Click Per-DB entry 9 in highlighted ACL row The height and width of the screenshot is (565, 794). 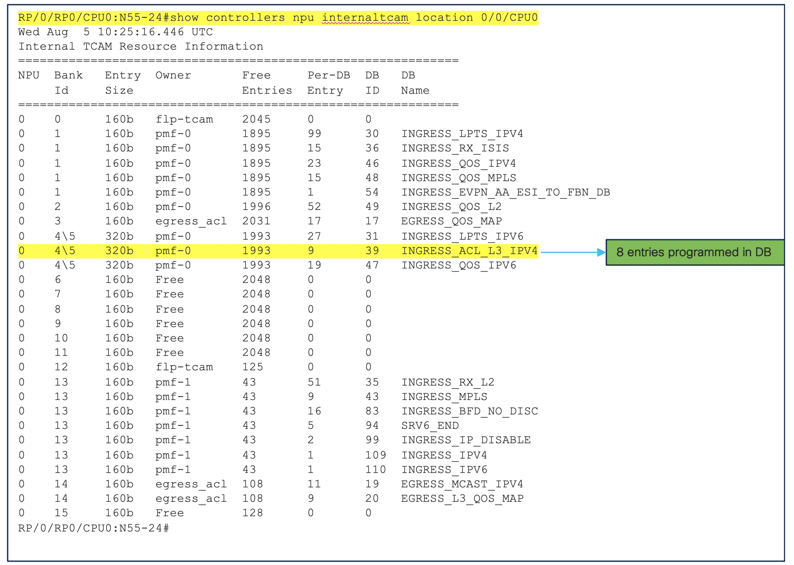point(311,251)
